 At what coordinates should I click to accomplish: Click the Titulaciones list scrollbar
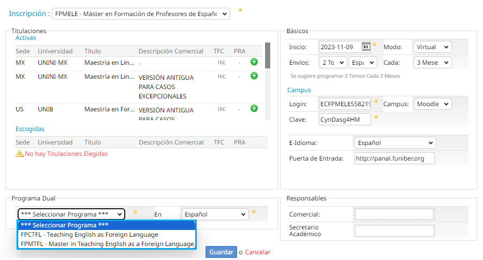click(268, 55)
